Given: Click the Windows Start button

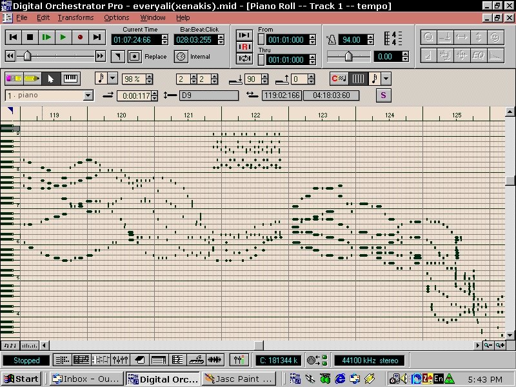Looking at the screenshot, I should tap(21, 379).
